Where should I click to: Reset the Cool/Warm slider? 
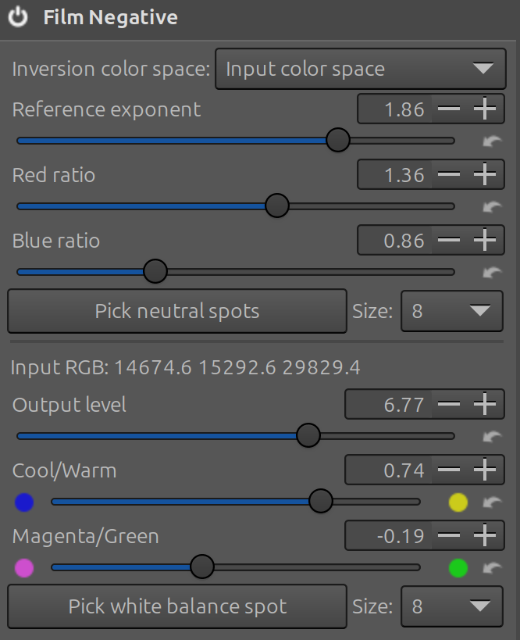click(x=492, y=502)
